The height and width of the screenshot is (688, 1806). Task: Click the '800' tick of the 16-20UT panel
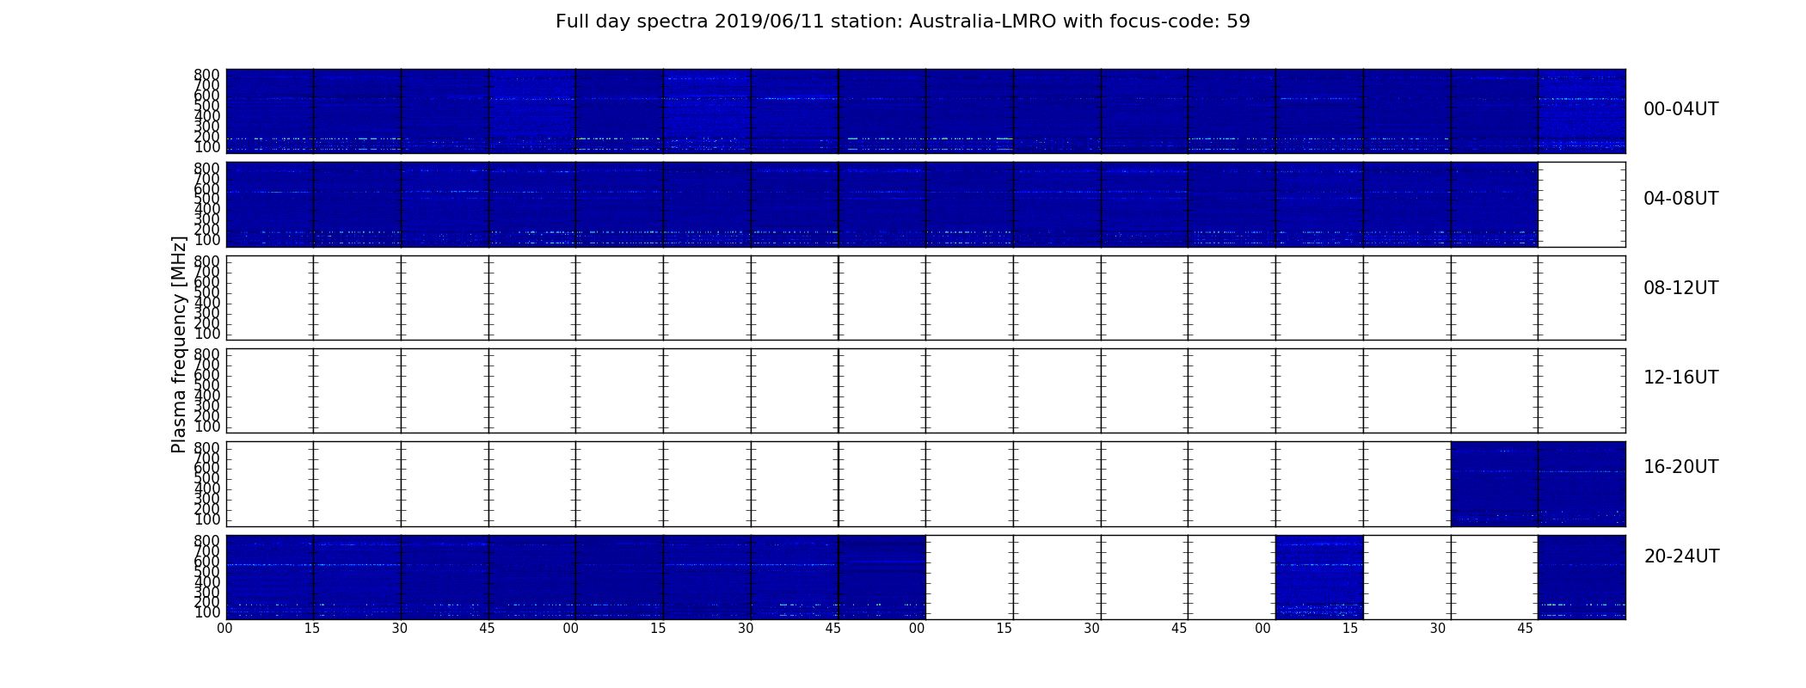click(x=207, y=448)
